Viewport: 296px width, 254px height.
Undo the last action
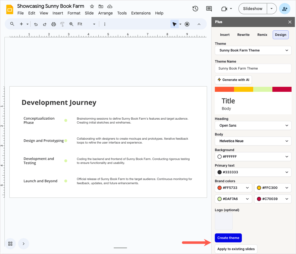click(36, 24)
